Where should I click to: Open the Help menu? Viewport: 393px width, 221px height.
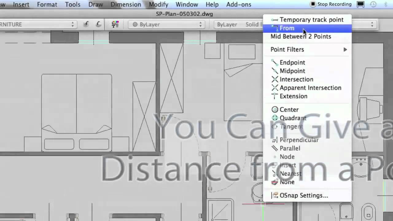click(x=212, y=4)
